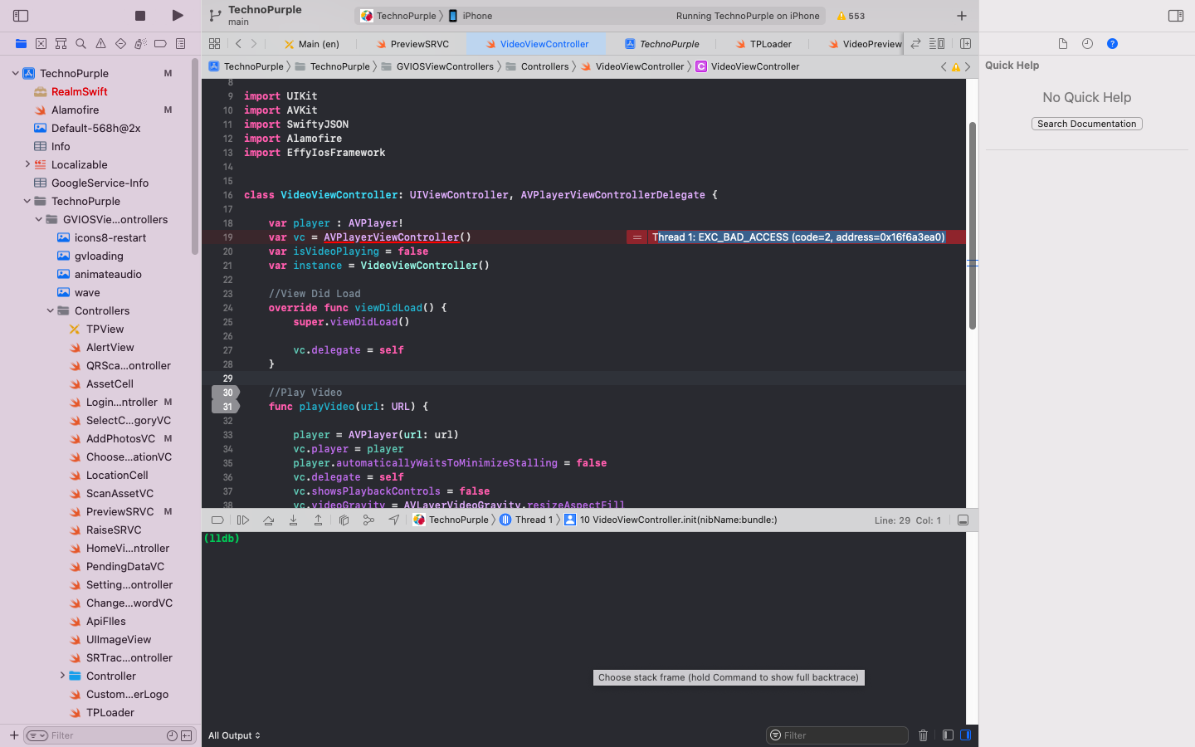Image resolution: width=1195 pixels, height=747 pixels.
Task: Click the Search Documentation button
Action: point(1086,124)
